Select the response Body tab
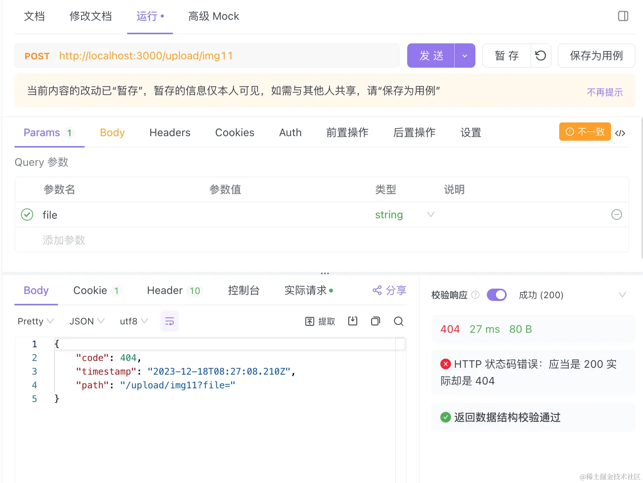643x483 pixels. point(36,291)
